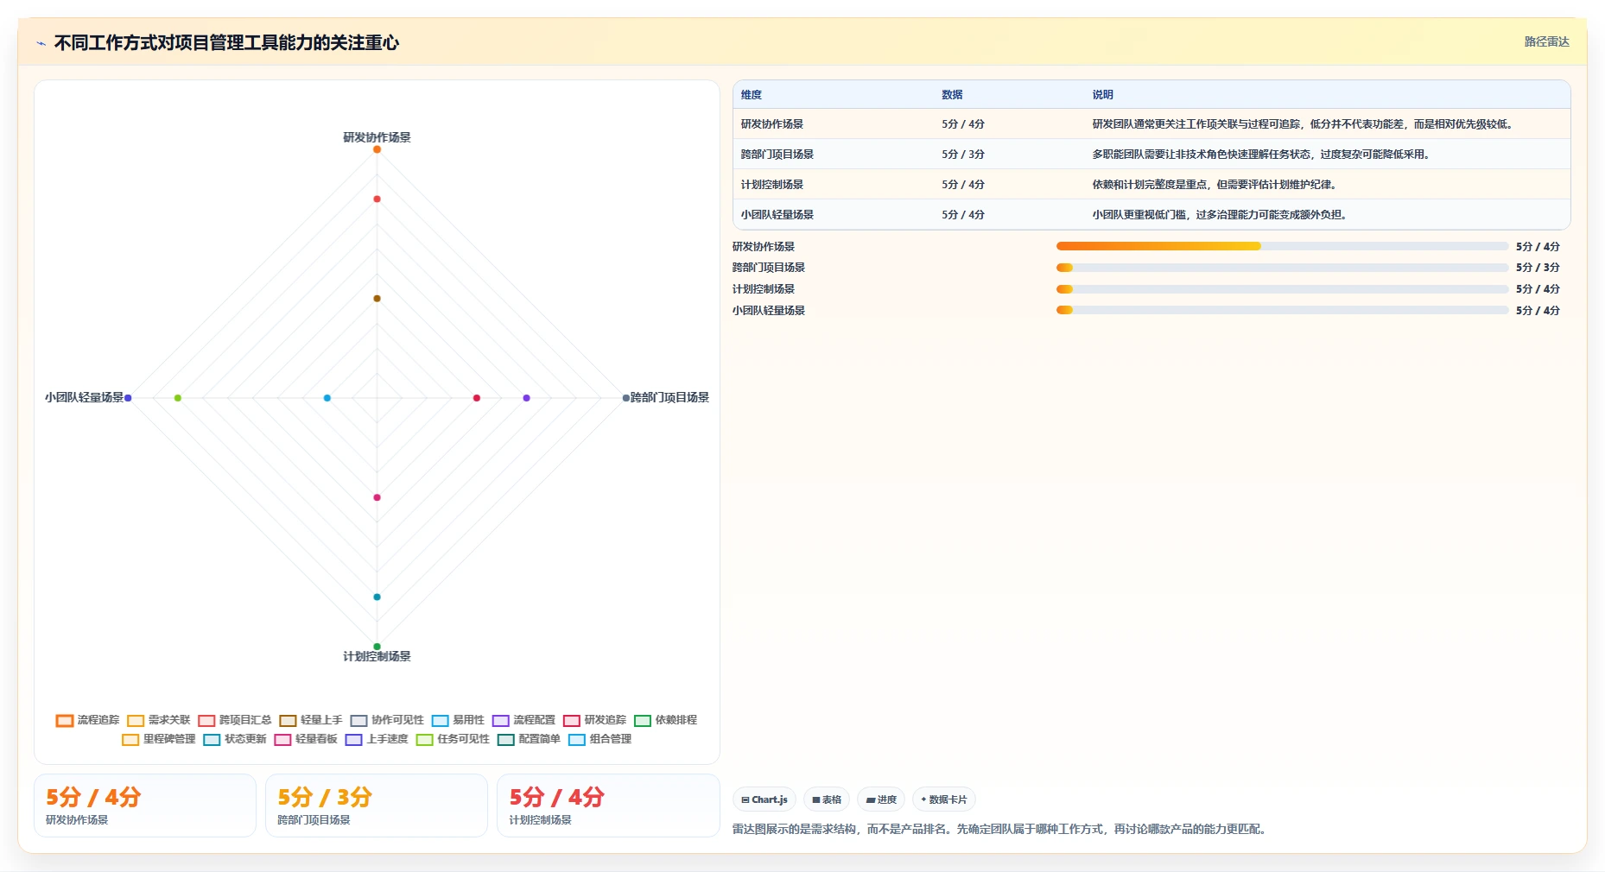Select the 数据卡片 chip

(x=944, y=799)
